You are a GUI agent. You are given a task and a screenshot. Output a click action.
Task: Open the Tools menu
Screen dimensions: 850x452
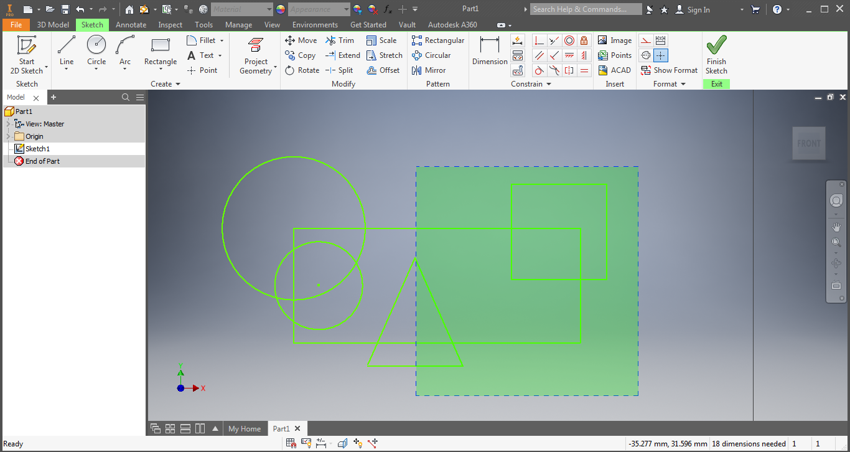(203, 25)
